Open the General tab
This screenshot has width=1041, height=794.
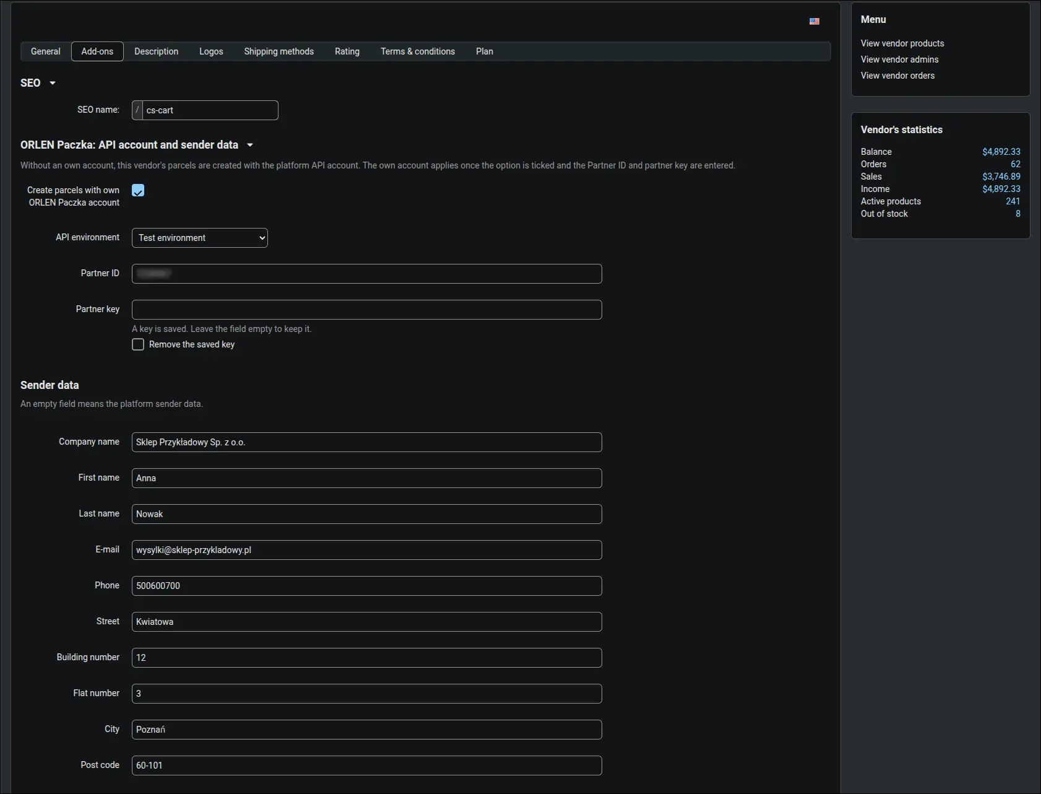tap(46, 51)
